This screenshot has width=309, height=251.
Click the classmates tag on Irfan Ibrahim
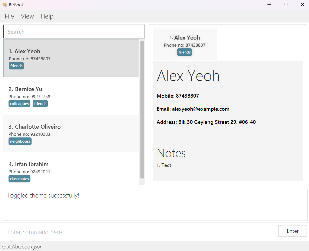pyautogui.click(x=19, y=179)
